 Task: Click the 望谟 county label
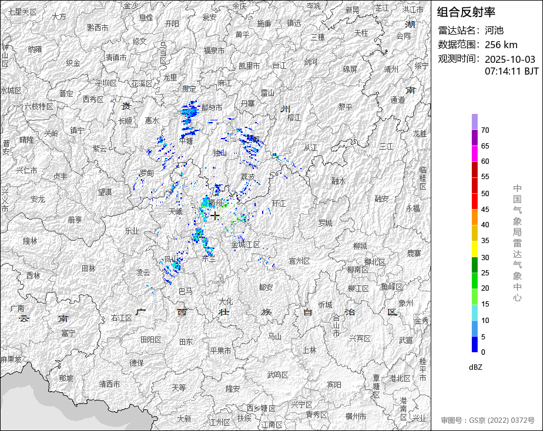105,191
